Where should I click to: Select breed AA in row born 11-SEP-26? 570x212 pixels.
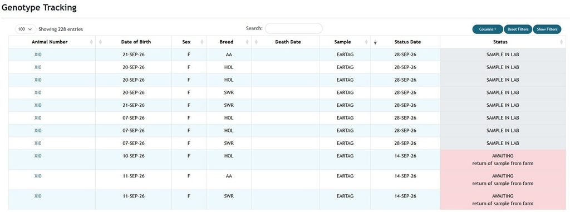tap(229, 176)
